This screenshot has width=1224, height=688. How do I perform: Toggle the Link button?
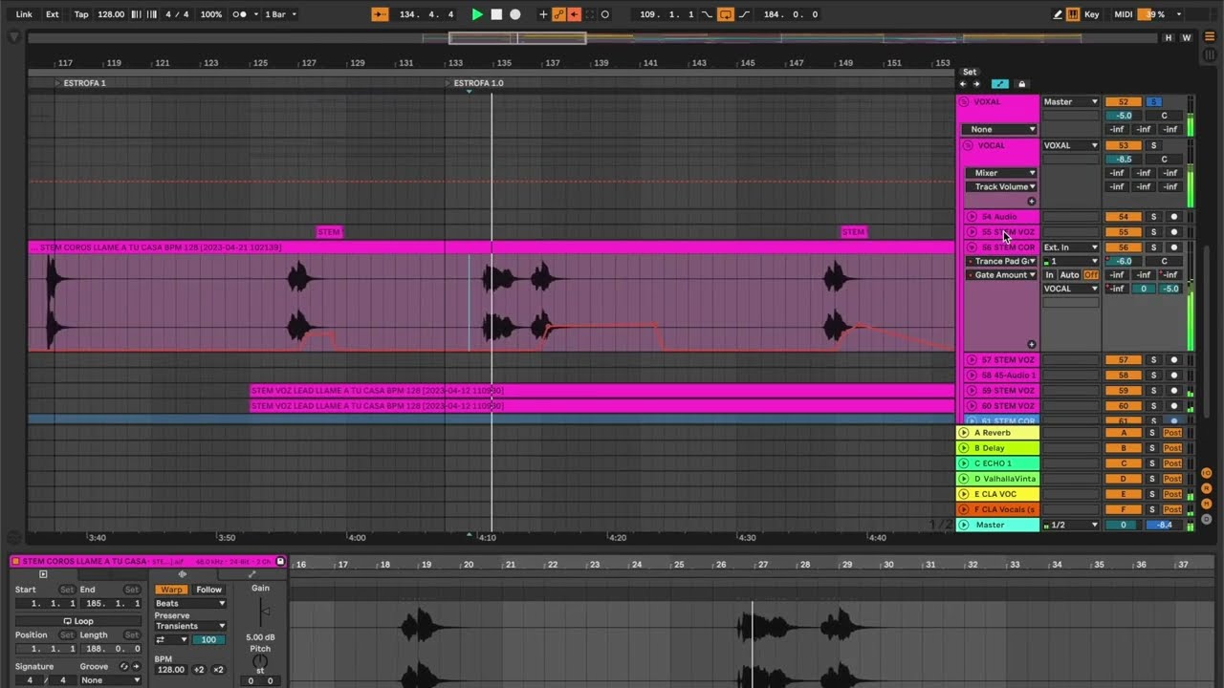click(24, 14)
